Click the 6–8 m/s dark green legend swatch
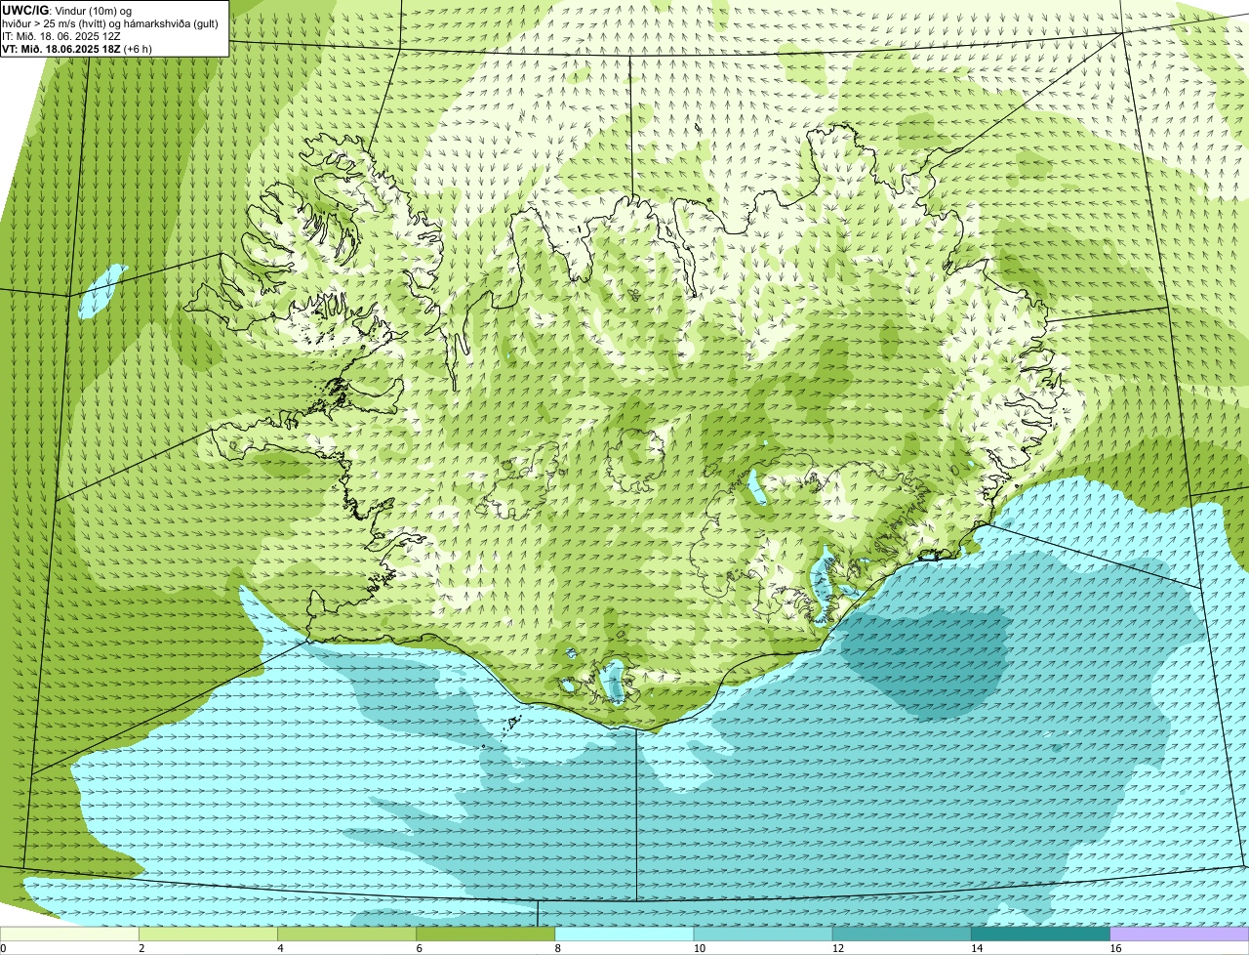Image resolution: width=1249 pixels, height=955 pixels. tap(486, 934)
